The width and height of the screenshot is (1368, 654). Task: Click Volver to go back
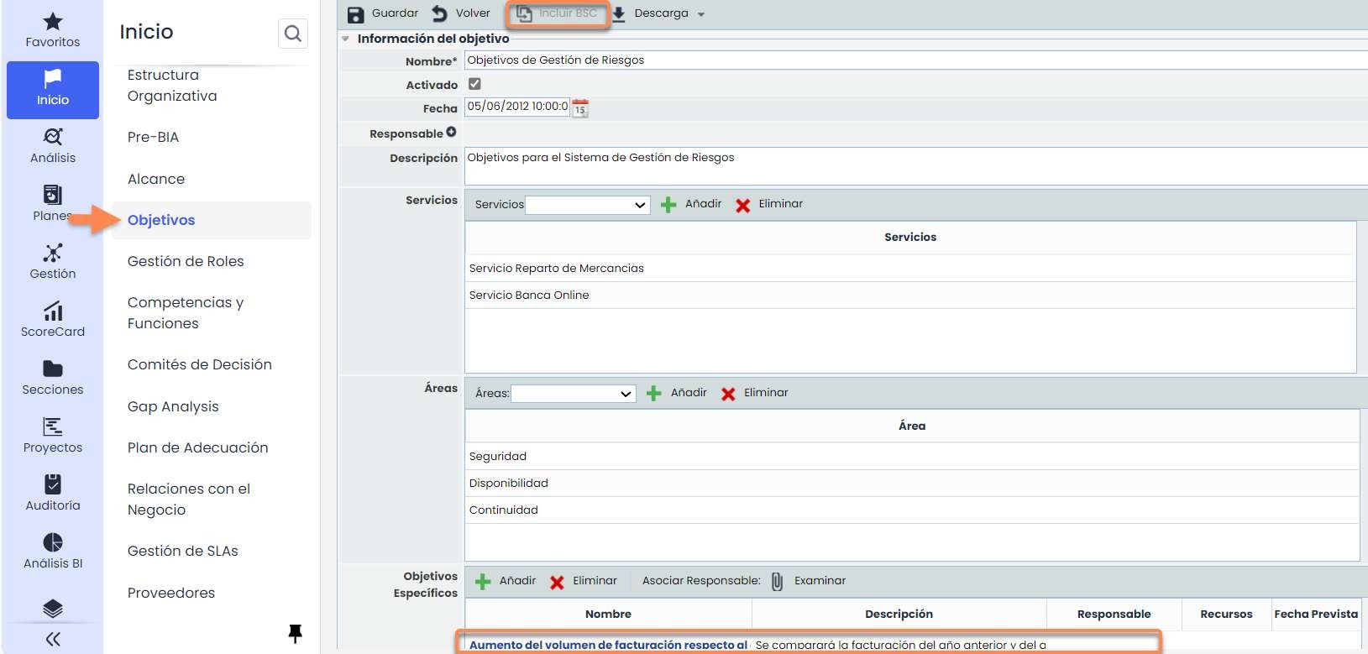(x=461, y=13)
